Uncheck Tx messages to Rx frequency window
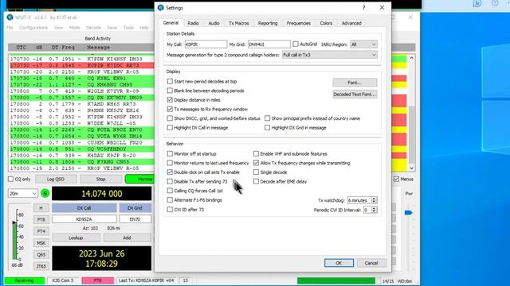The image size is (510, 286). [170, 109]
